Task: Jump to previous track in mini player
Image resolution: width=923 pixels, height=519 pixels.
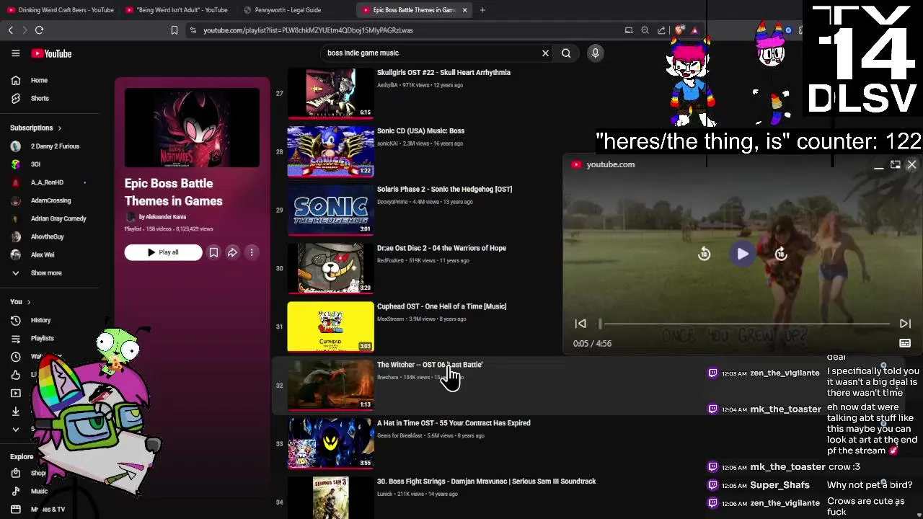Action: (580, 324)
